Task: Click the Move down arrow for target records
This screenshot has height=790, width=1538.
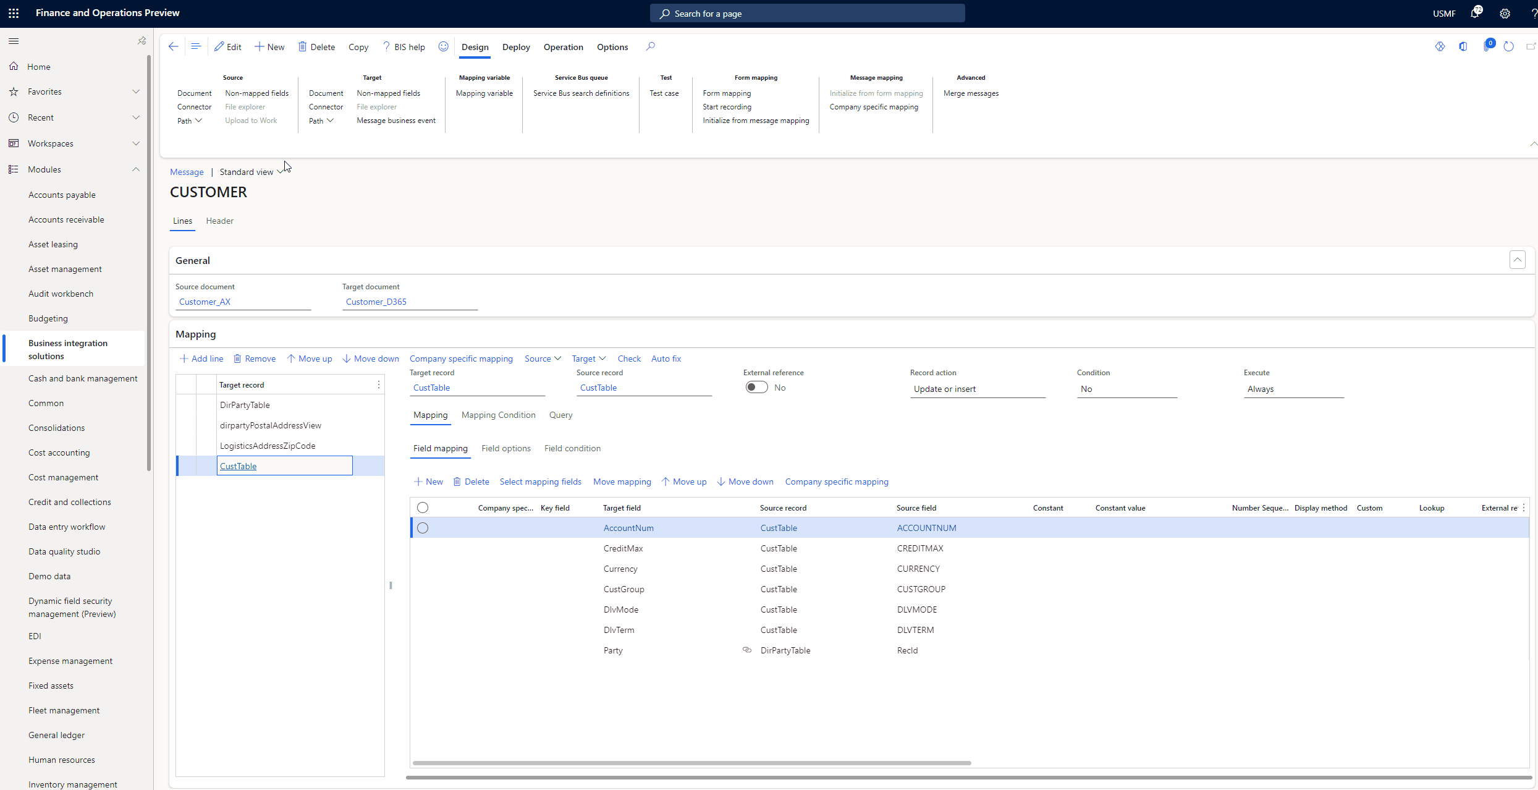Action: (371, 359)
